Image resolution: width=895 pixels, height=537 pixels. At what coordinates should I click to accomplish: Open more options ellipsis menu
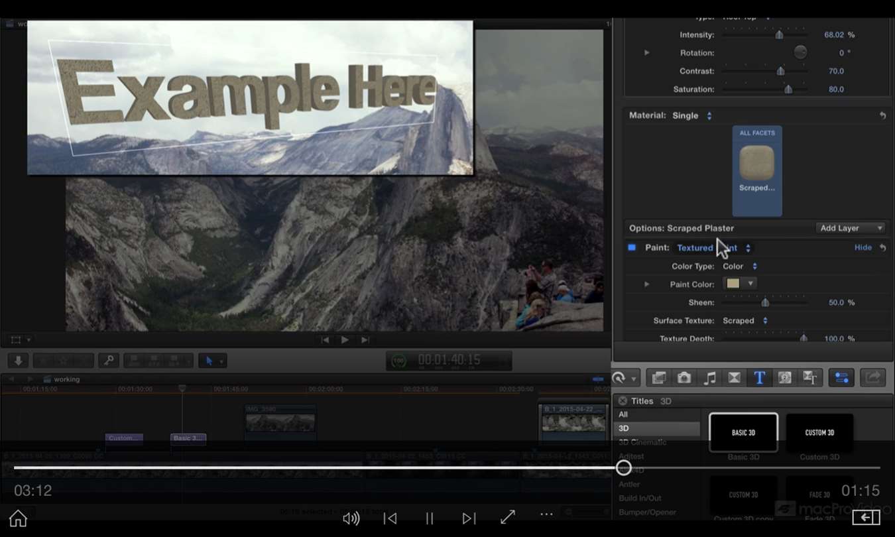coord(546,514)
